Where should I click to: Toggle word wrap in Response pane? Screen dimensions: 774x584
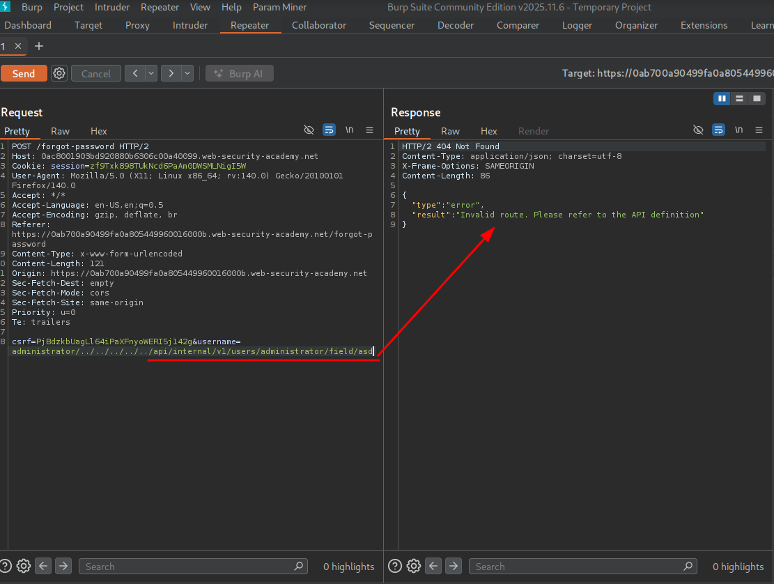pyautogui.click(x=719, y=130)
